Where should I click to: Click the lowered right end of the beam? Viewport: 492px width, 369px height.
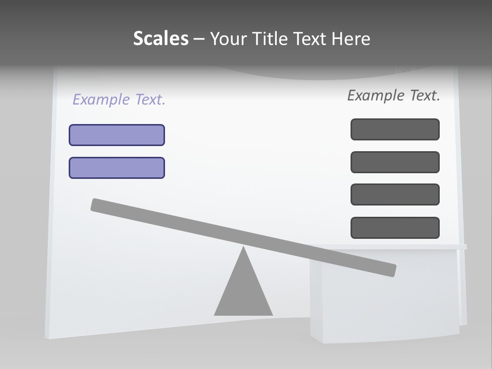click(x=389, y=271)
